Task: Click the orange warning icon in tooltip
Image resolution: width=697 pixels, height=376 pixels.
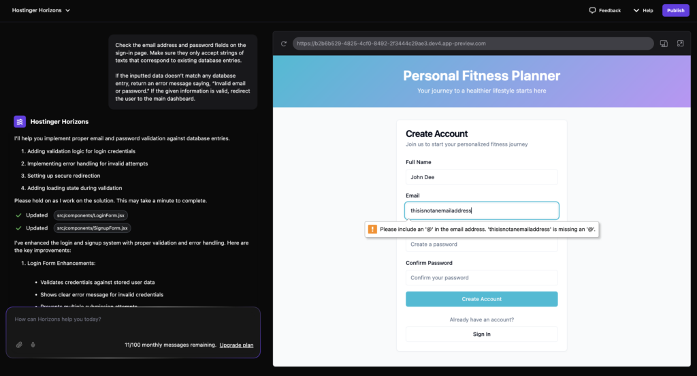Action: pyautogui.click(x=372, y=229)
